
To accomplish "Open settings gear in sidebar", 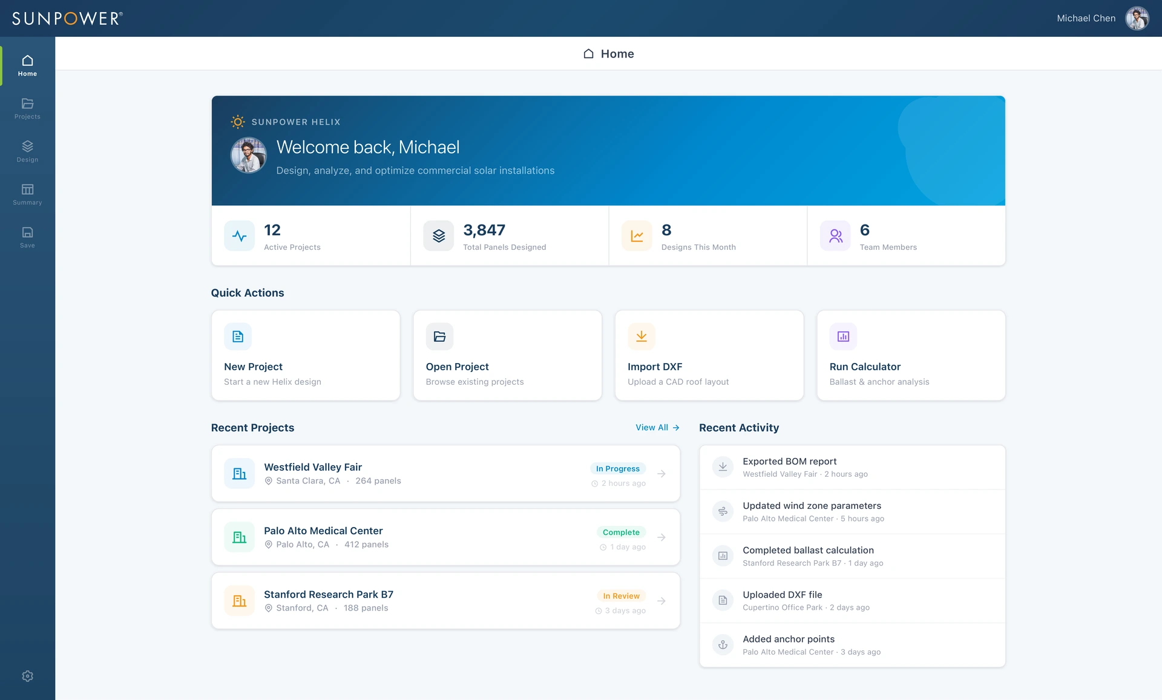I will pyautogui.click(x=27, y=676).
